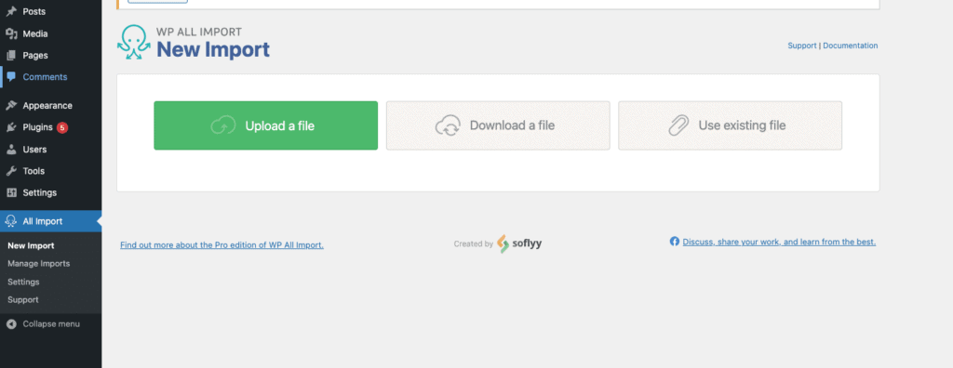
Task: Click the Facebook icon in the footer
Action: (674, 241)
